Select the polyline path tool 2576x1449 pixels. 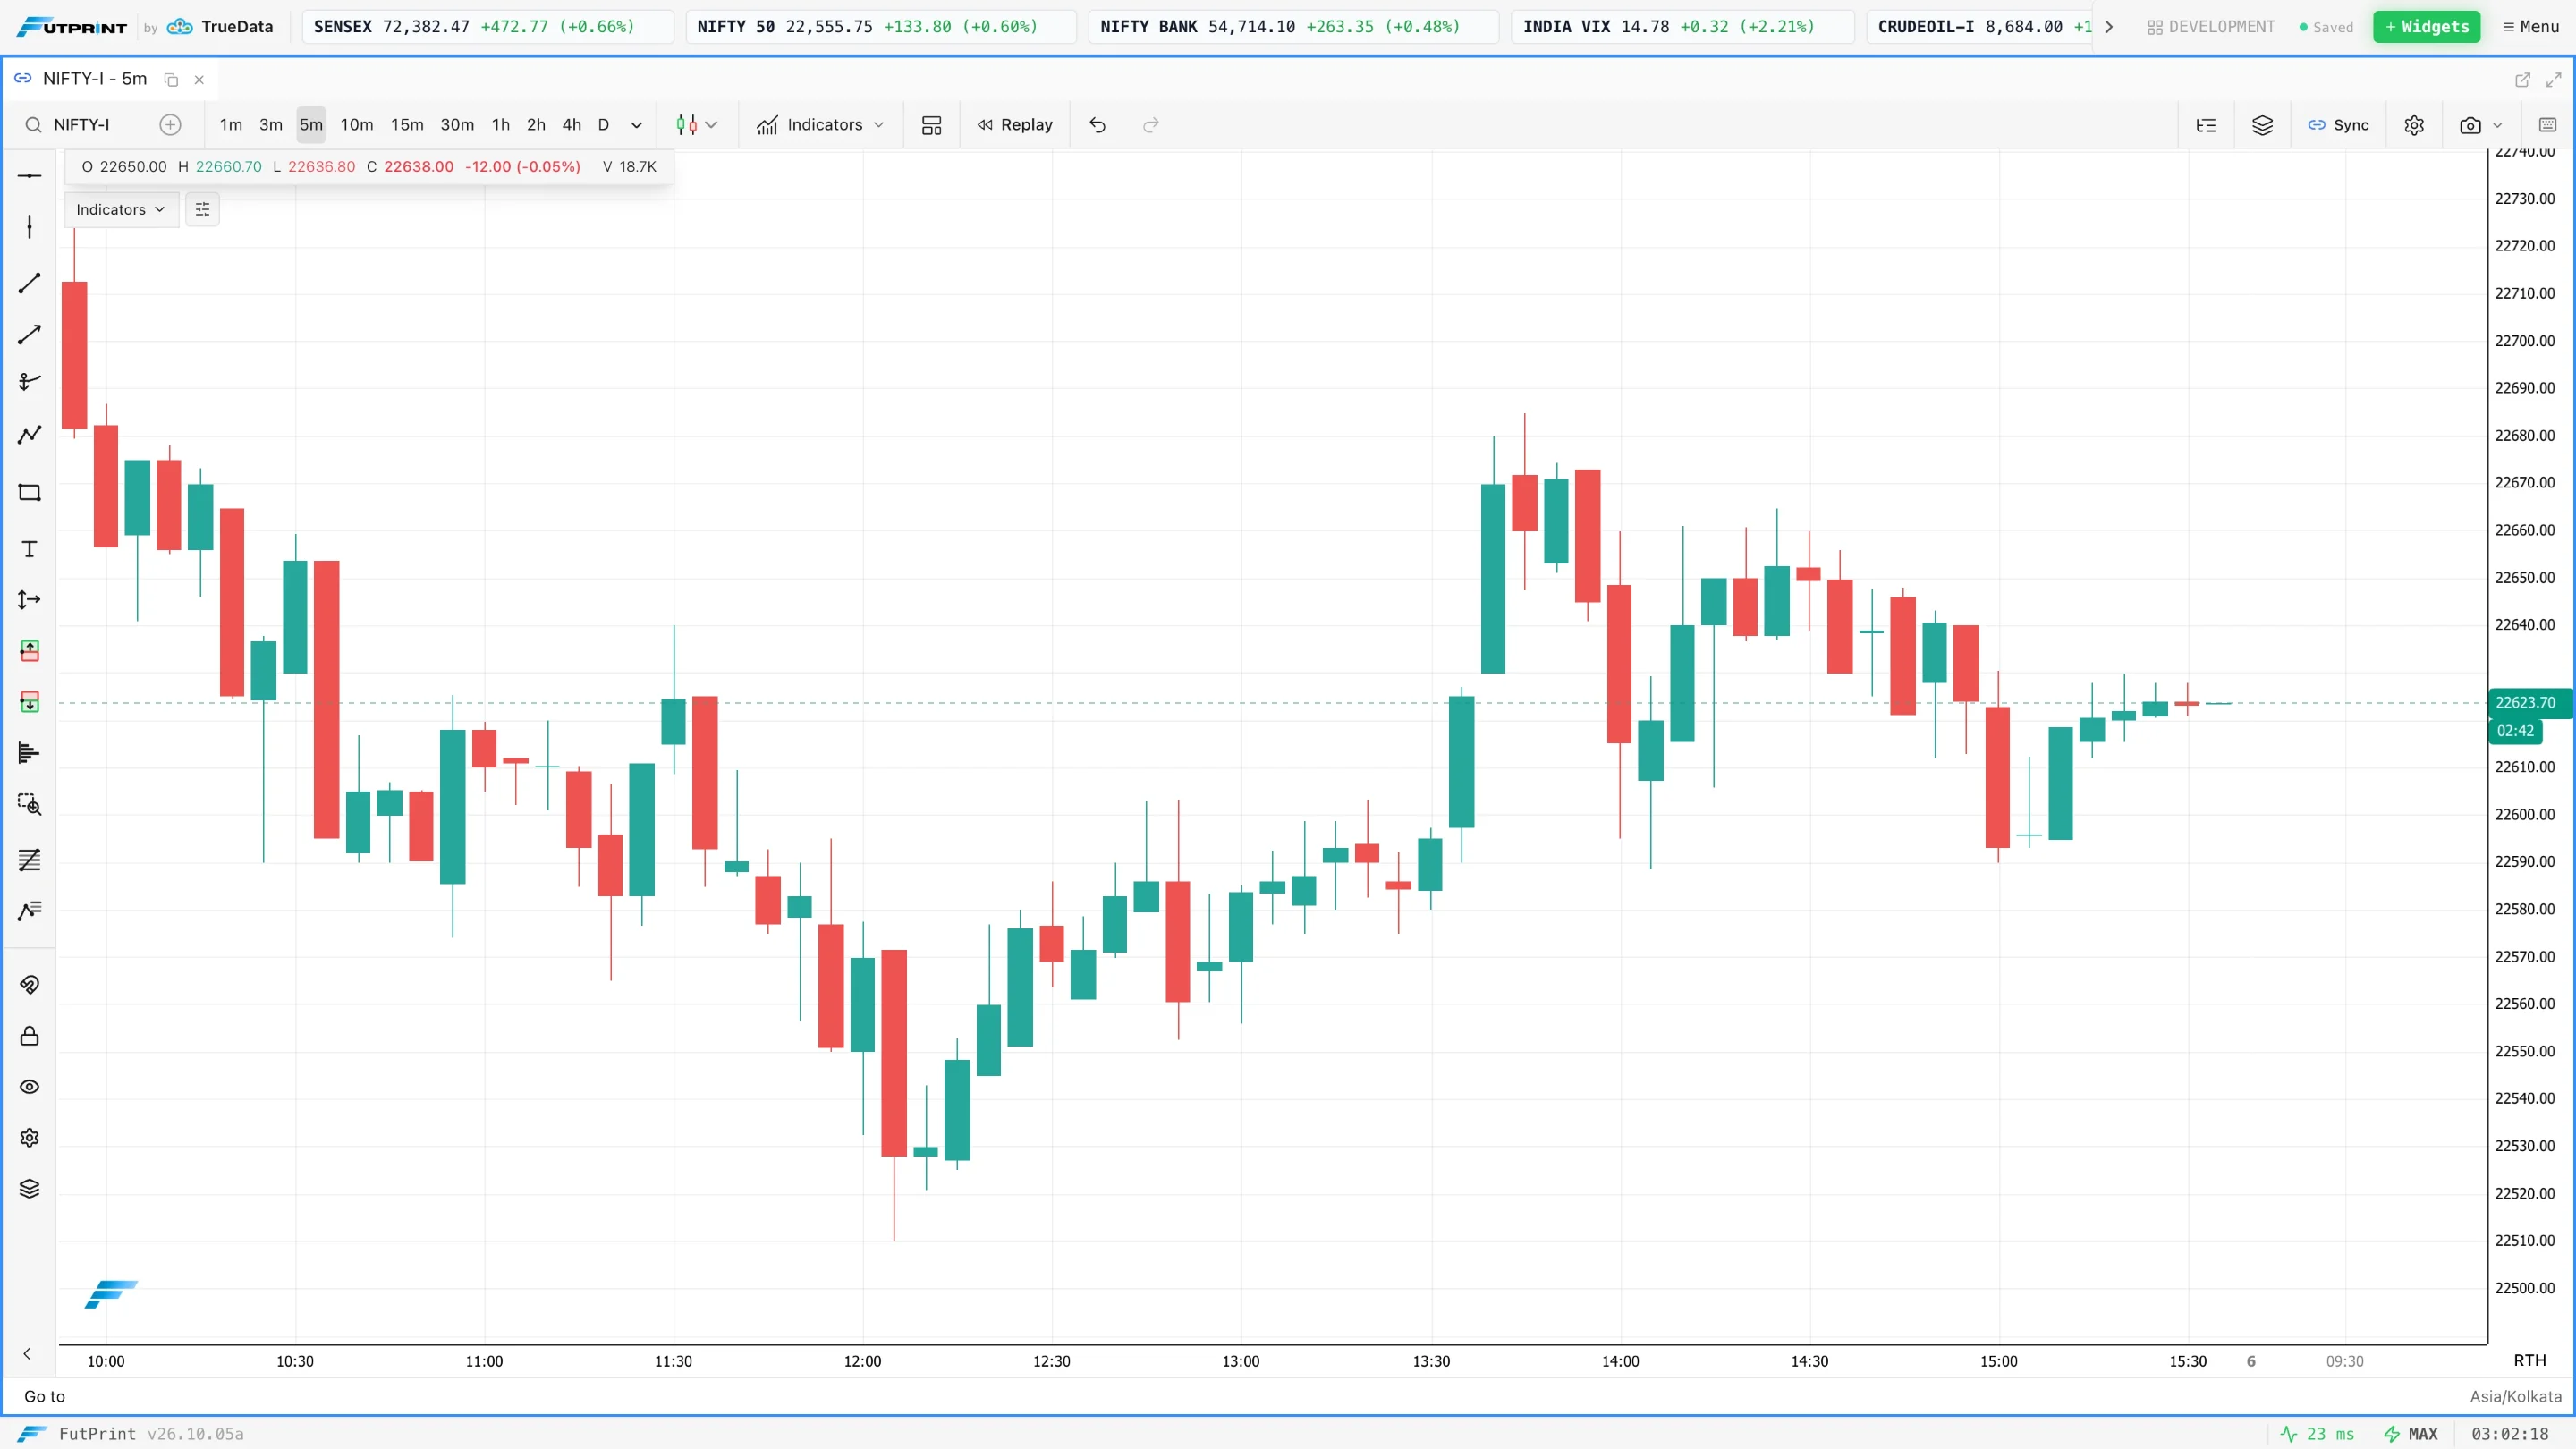29,434
